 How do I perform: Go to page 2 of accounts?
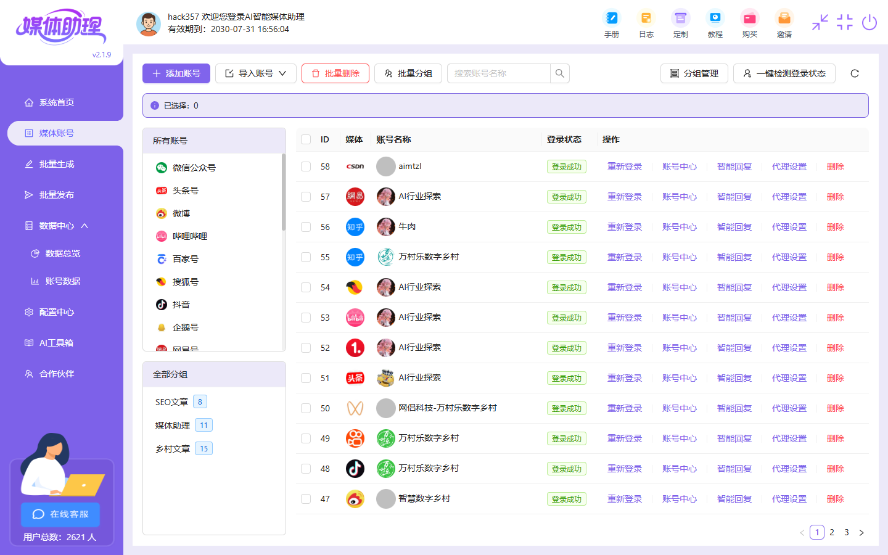[832, 532]
